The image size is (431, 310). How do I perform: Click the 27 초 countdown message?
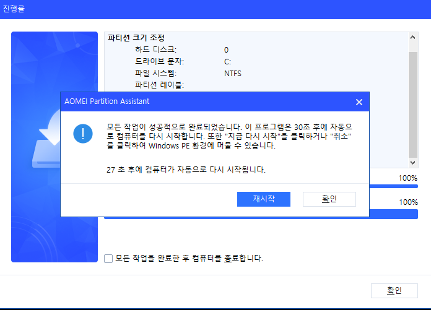pyautogui.click(x=186, y=170)
